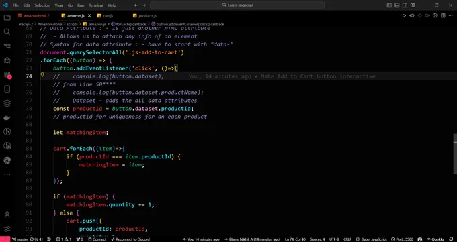Open the Extensions view with badge
The height and width of the screenshot is (242, 457).
point(7,75)
